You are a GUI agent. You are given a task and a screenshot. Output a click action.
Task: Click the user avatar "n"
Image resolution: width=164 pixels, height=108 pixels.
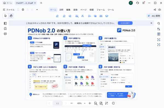pyautogui.click(x=131, y=3)
